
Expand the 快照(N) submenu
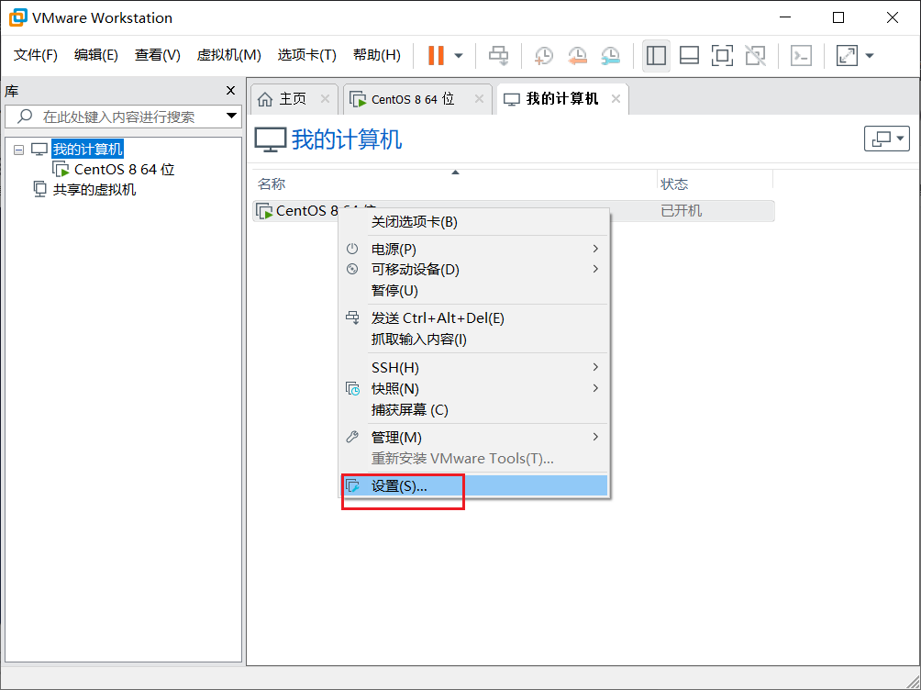tap(474, 388)
